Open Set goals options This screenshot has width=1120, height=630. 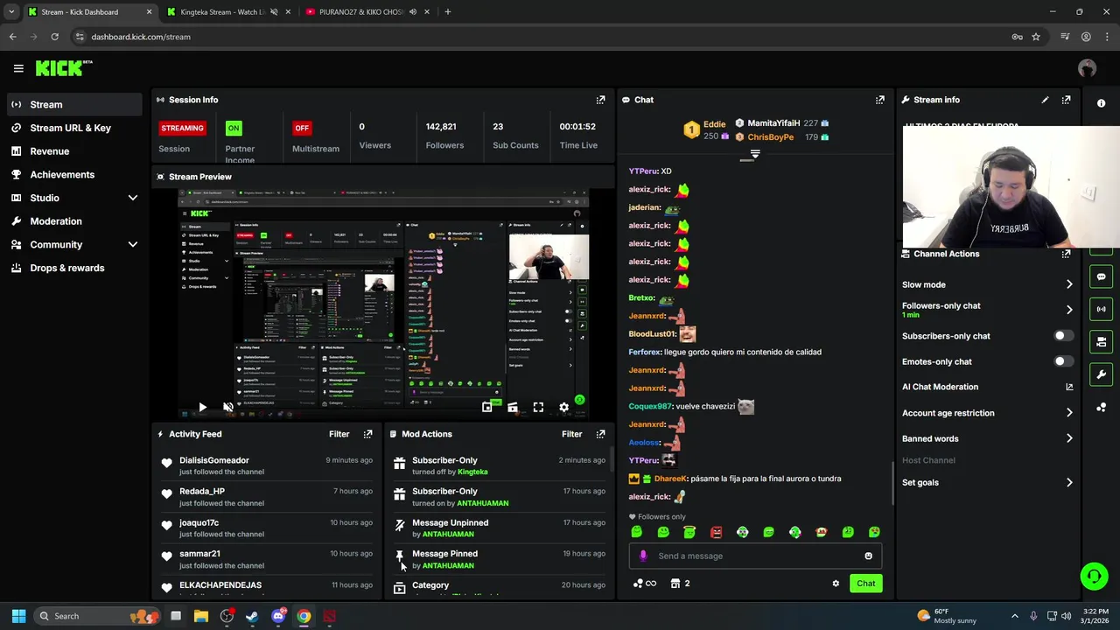pos(987,482)
